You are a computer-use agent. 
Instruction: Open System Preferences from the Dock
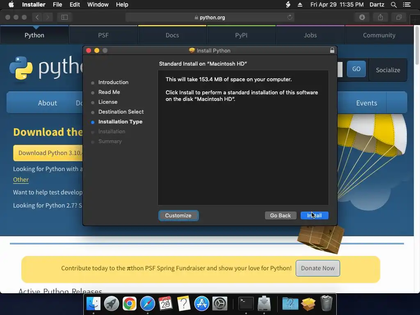[x=220, y=304]
